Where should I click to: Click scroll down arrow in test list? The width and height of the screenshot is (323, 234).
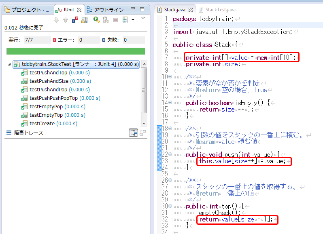[144, 124]
